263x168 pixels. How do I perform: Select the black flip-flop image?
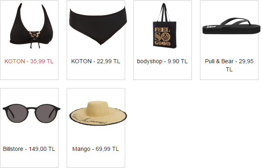(232, 26)
